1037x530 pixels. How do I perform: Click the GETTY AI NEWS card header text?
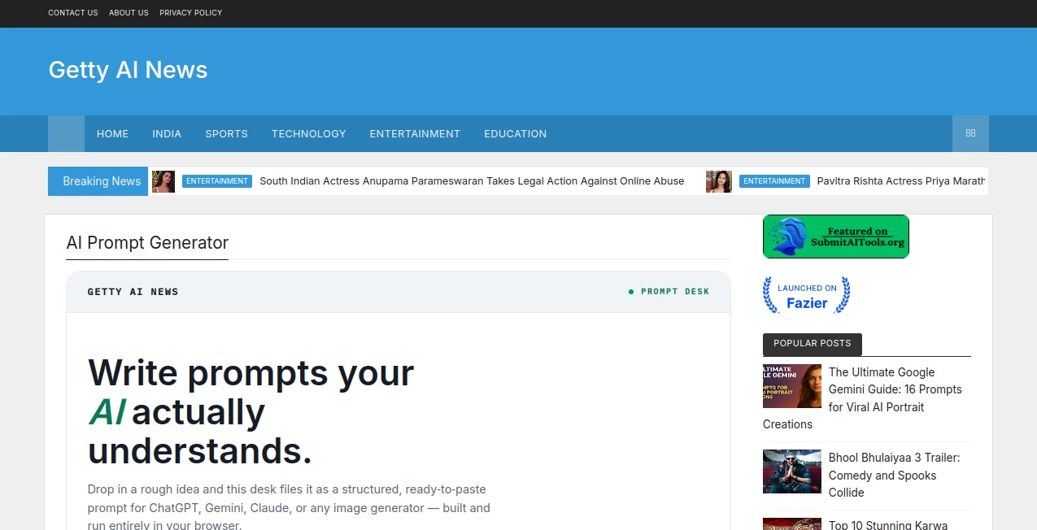[x=133, y=292]
